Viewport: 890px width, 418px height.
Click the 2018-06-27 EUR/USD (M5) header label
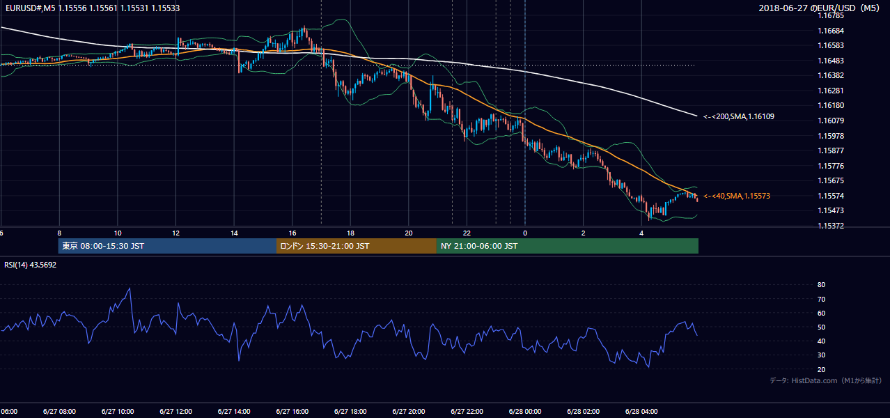click(820, 8)
